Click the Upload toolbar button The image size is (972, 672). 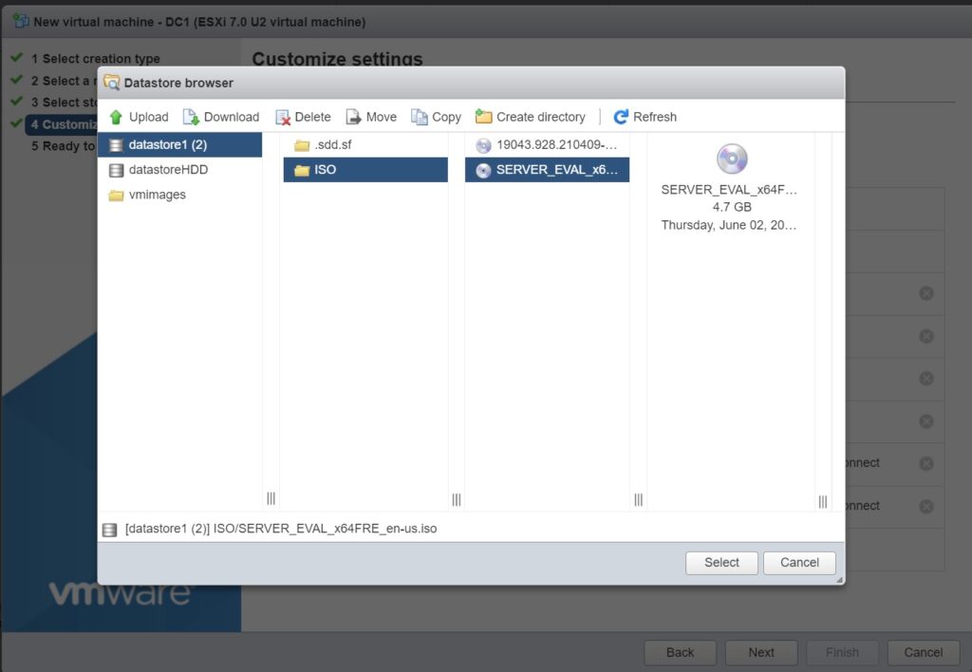click(139, 117)
